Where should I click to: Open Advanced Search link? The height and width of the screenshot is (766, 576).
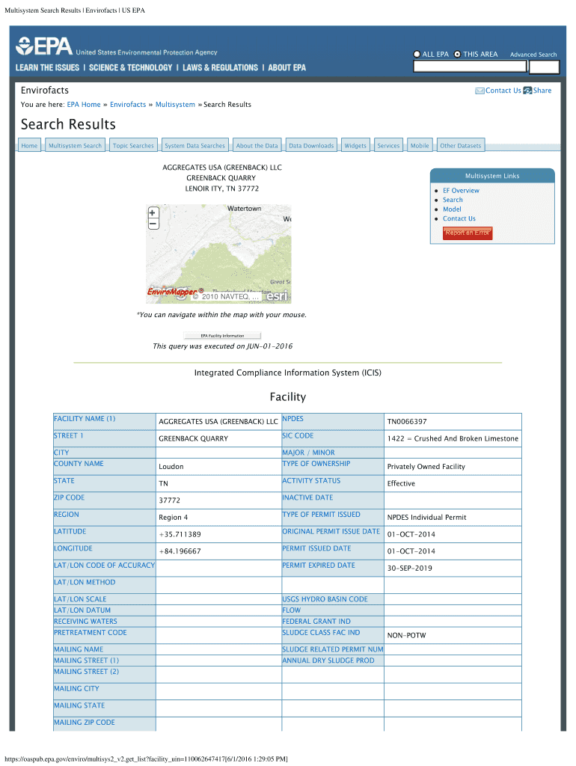click(533, 55)
